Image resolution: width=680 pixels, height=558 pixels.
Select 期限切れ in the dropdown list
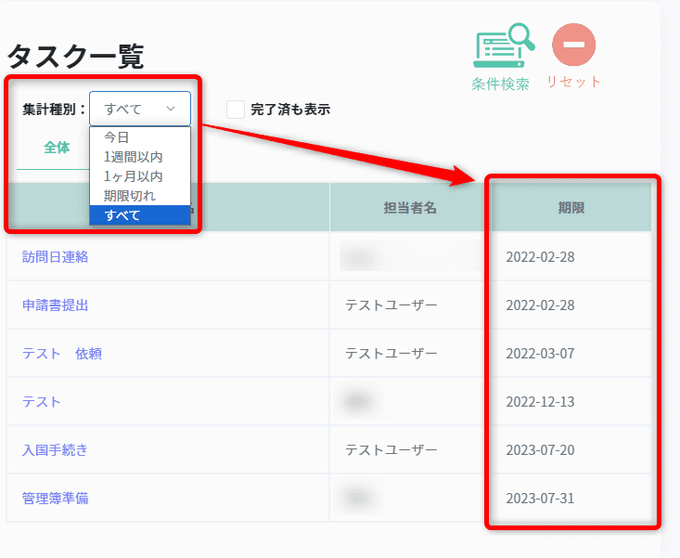pyautogui.click(x=130, y=196)
